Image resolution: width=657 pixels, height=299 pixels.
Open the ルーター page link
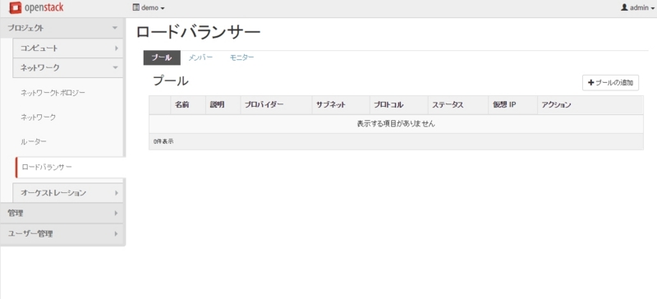34,142
